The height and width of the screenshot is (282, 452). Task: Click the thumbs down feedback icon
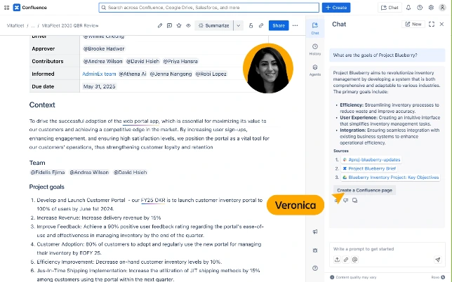345,200
